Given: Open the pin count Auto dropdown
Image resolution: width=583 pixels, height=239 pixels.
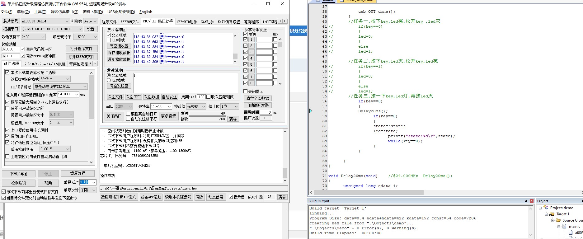Looking at the screenshot, I should click(x=91, y=21).
